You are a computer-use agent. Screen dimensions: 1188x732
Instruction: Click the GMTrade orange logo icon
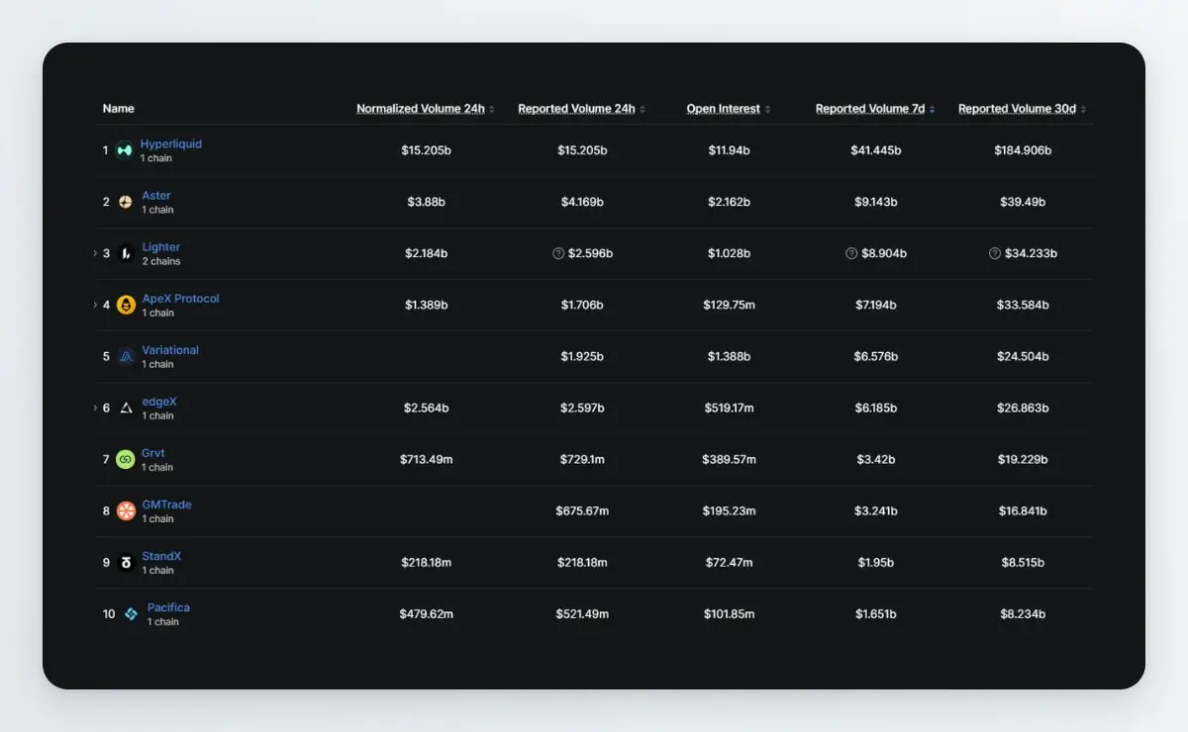pos(126,510)
